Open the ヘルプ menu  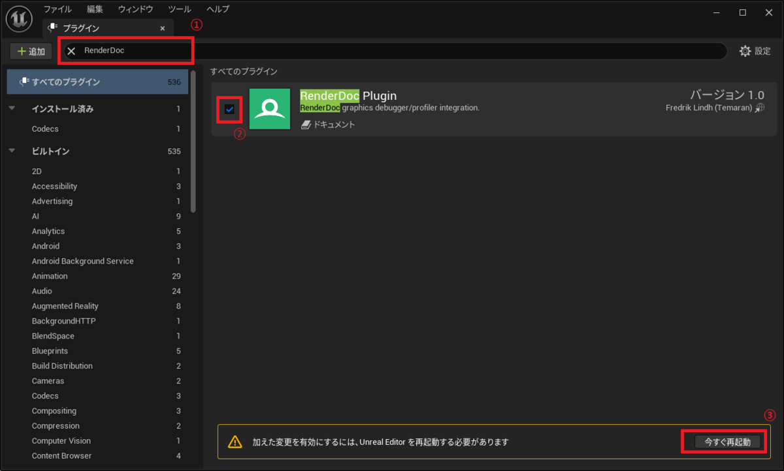218,9
